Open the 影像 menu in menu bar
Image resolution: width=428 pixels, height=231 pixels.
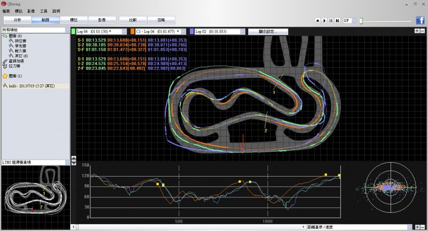pyautogui.click(x=31, y=11)
